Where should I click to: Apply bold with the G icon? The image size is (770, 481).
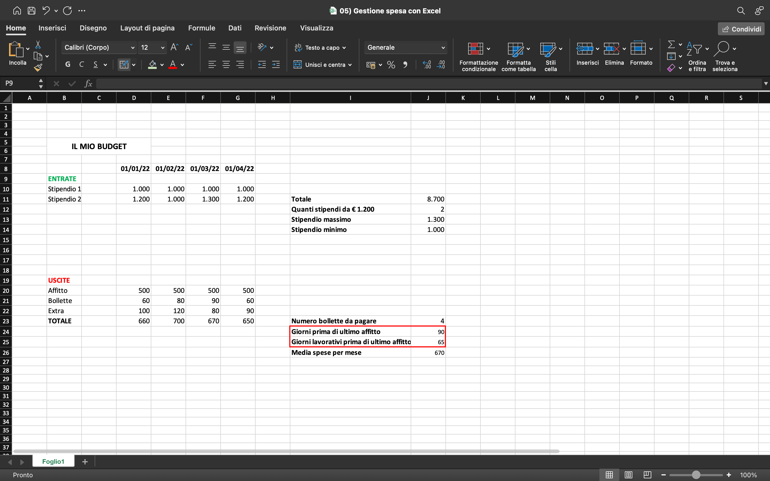coord(67,64)
